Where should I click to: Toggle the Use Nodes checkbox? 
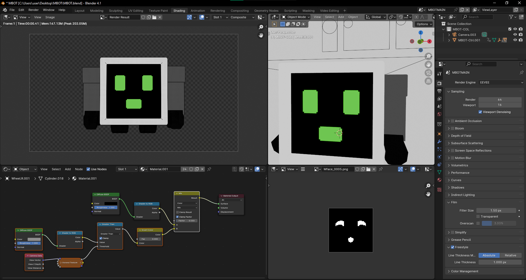(88, 169)
